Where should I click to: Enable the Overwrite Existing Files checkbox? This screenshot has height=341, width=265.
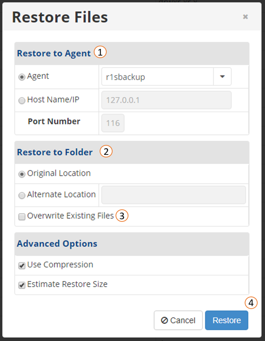[x=22, y=217]
